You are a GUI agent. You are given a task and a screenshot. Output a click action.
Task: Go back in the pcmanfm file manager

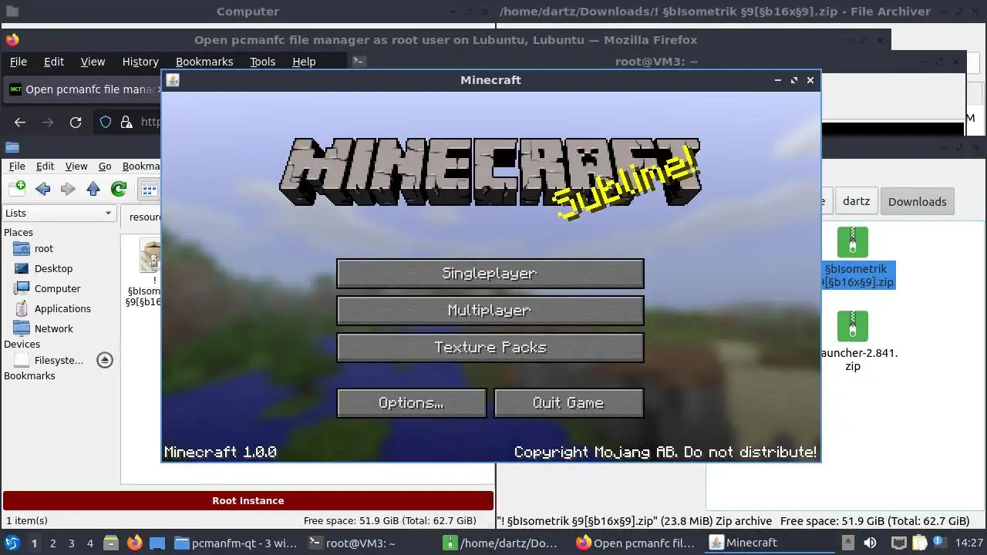(43, 189)
